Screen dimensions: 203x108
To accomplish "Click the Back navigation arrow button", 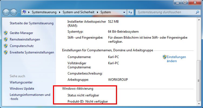I will [x=6, y=12].
